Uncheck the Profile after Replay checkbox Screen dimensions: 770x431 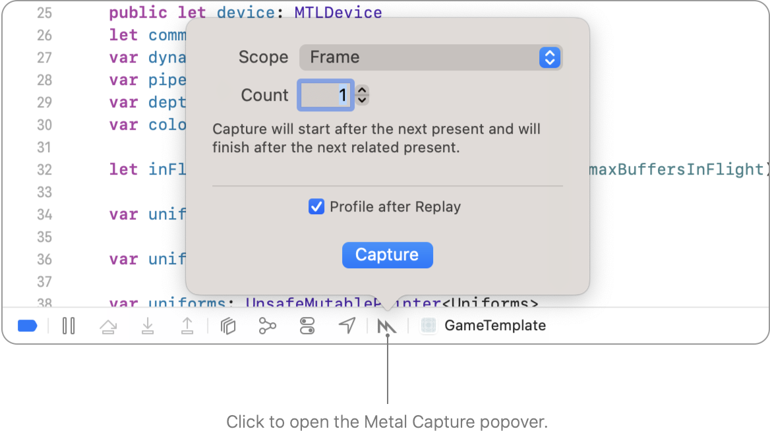[x=316, y=207]
